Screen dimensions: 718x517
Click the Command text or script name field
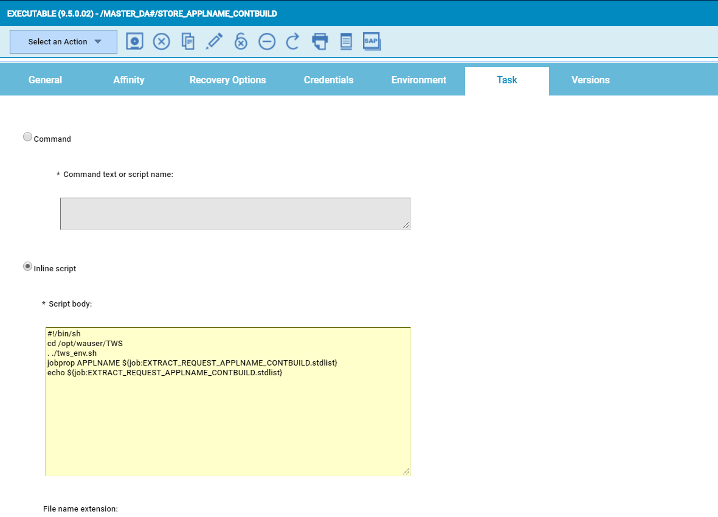click(x=235, y=213)
